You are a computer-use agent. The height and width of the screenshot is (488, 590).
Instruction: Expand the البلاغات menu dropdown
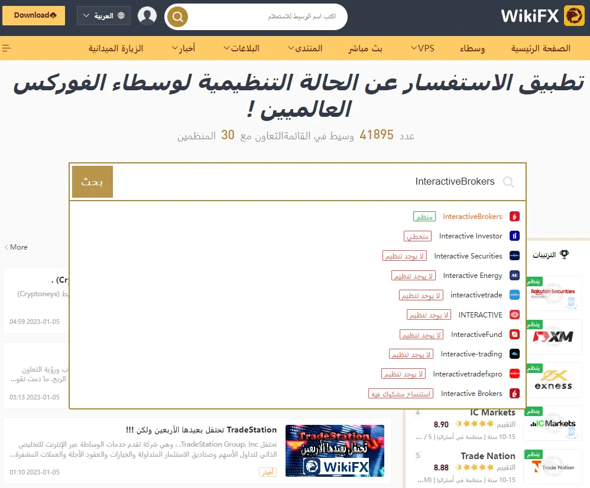pyautogui.click(x=241, y=48)
